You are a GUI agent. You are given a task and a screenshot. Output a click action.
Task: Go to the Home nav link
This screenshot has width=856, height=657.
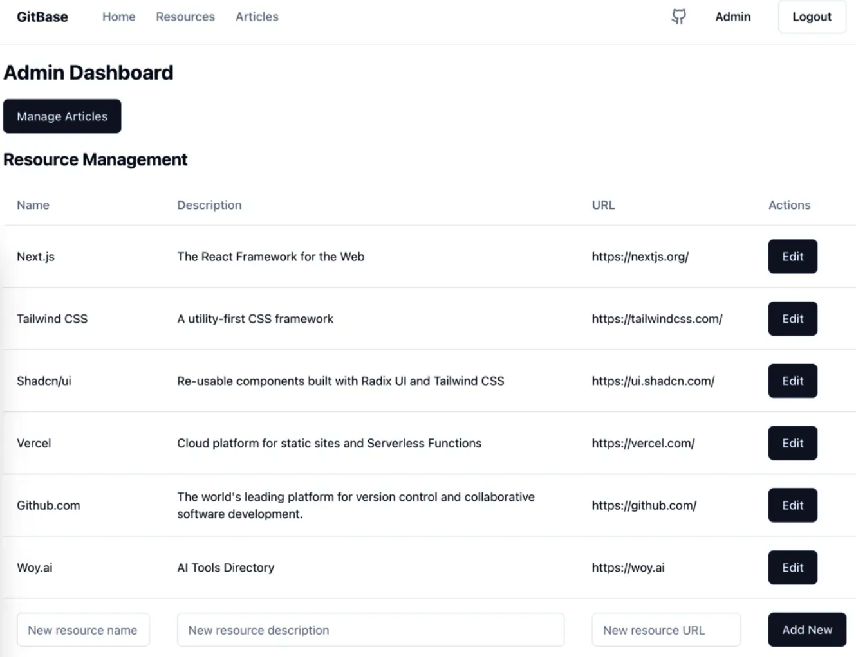tap(119, 17)
